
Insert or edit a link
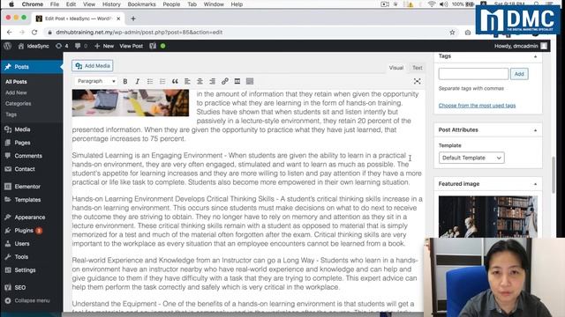click(225, 81)
